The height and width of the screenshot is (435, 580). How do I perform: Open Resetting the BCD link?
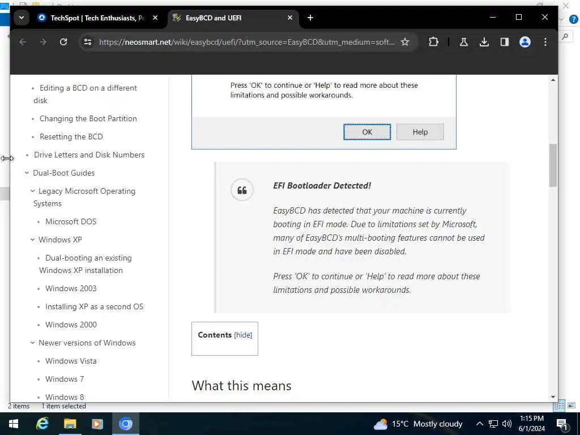click(71, 137)
